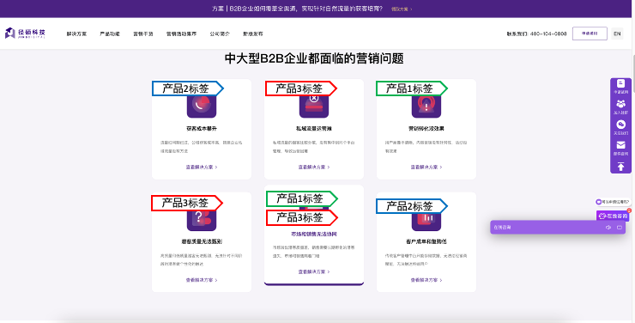This screenshot has width=635, height=323.
Task: Click the 加入社群 people icon in the sidebar
Action: click(620, 104)
